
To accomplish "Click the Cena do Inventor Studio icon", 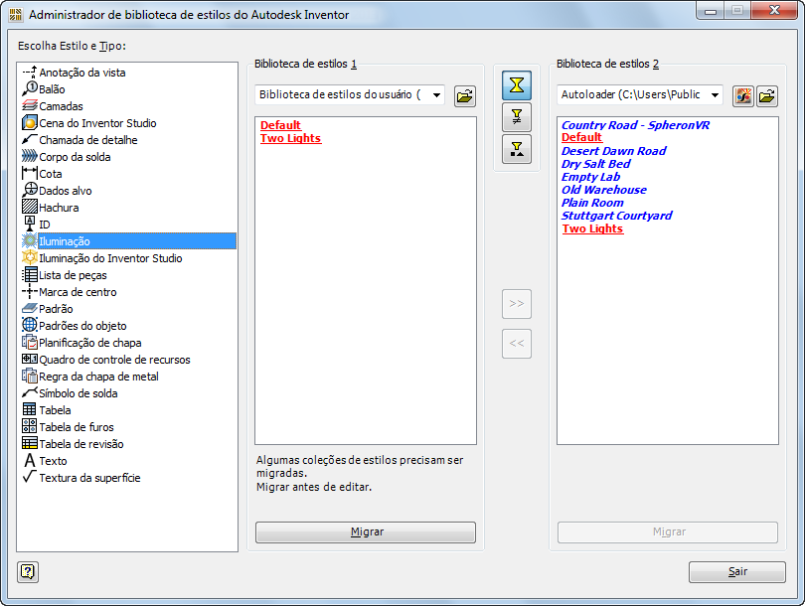I will point(30,122).
